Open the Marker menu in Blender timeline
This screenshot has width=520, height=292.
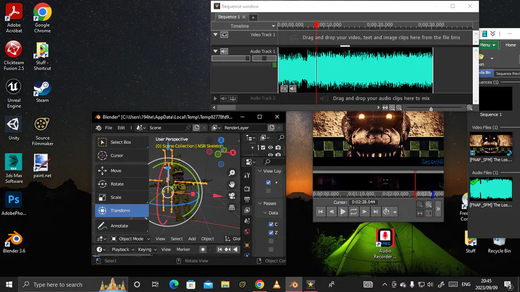183,249
